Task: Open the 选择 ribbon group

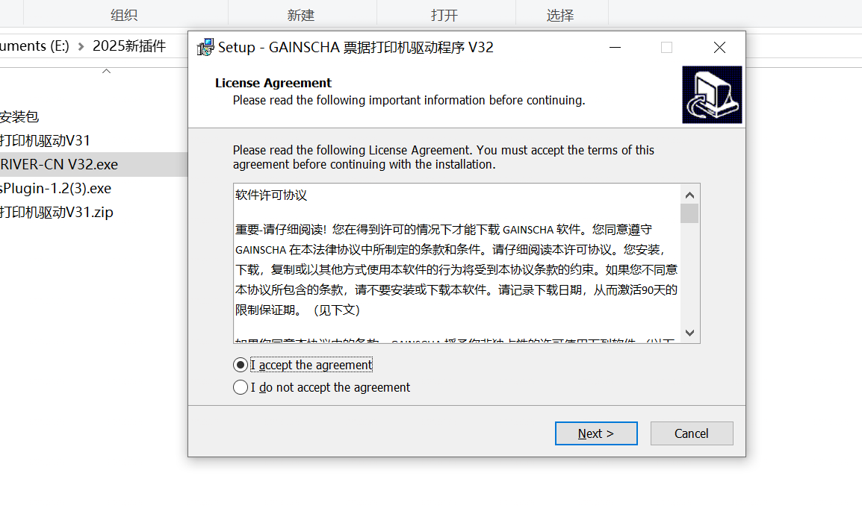Action: [560, 16]
